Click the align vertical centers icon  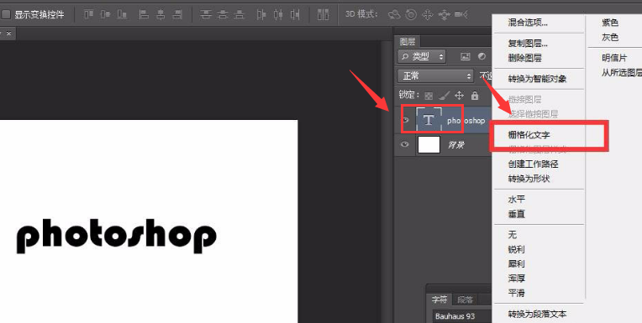tap(105, 15)
